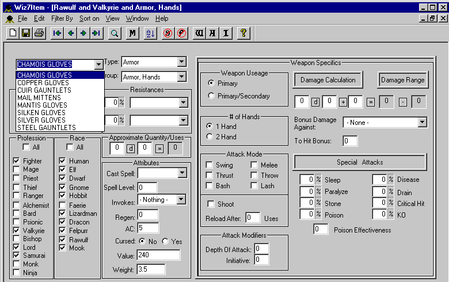The height and width of the screenshot is (282, 449).
Task: Click the M toolbar button
Action: [132, 33]
